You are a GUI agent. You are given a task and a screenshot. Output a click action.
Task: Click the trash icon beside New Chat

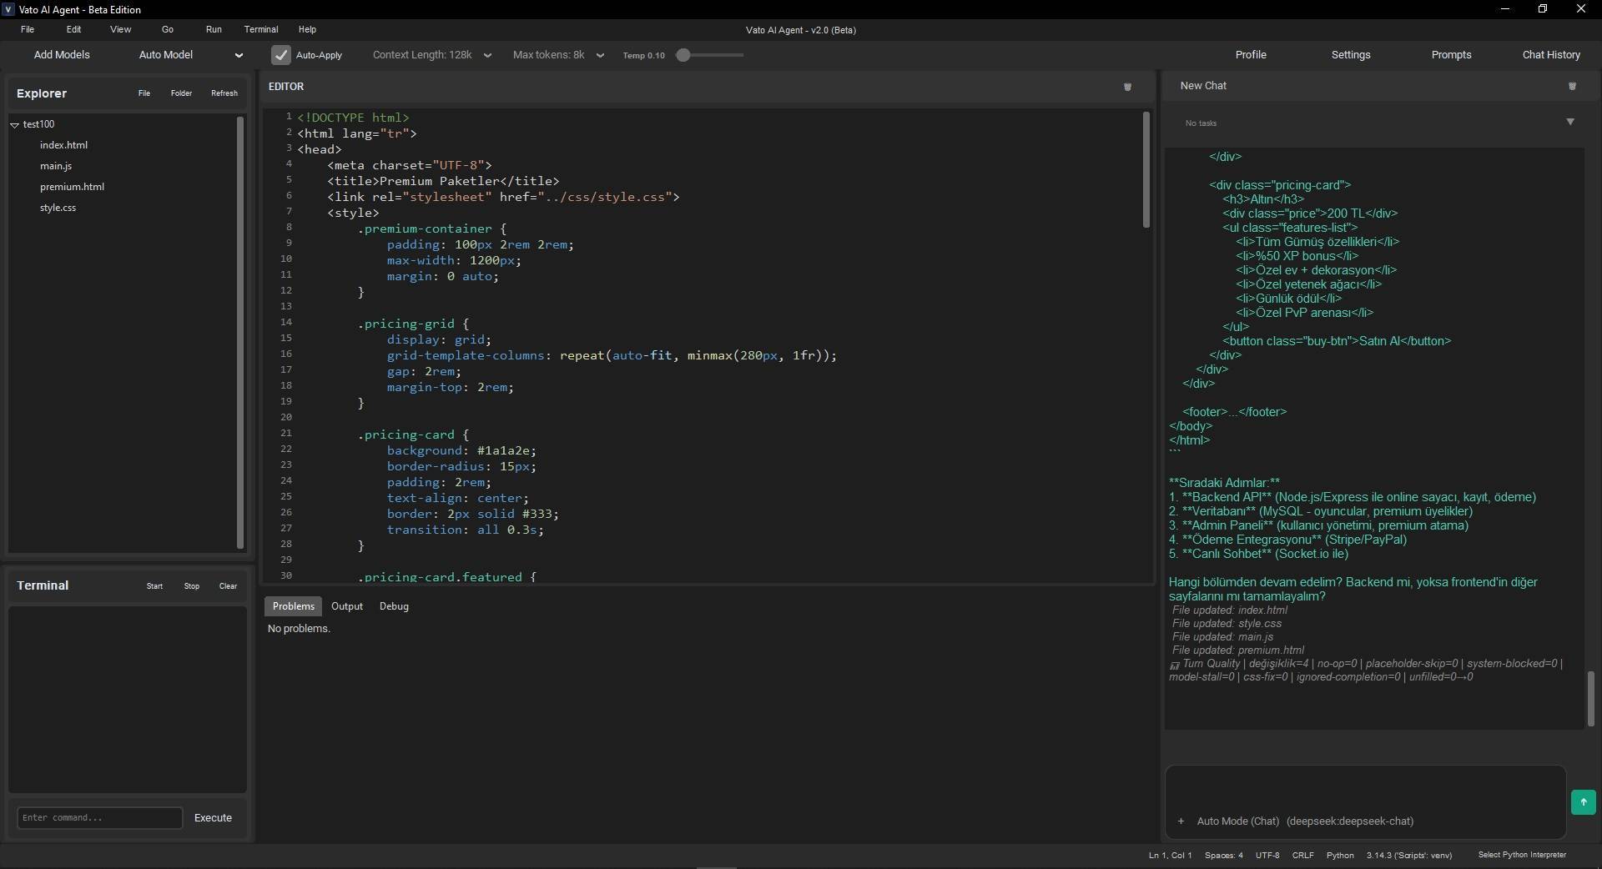pyautogui.click(x=1572, y=86)
